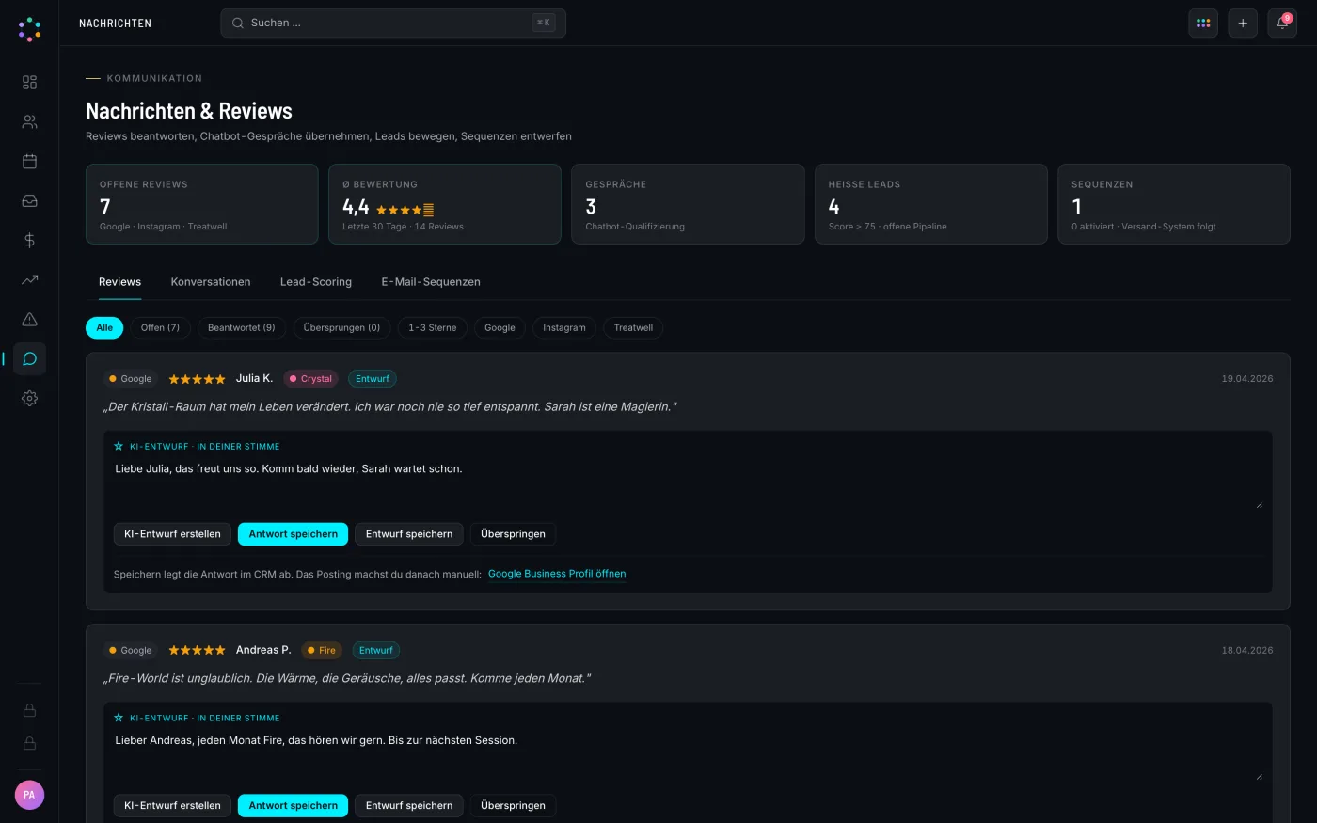Click the KI-Entwurf sparkle icon in Julia's draft
This screenshot has width=1317, height=823.
point(119,446)
